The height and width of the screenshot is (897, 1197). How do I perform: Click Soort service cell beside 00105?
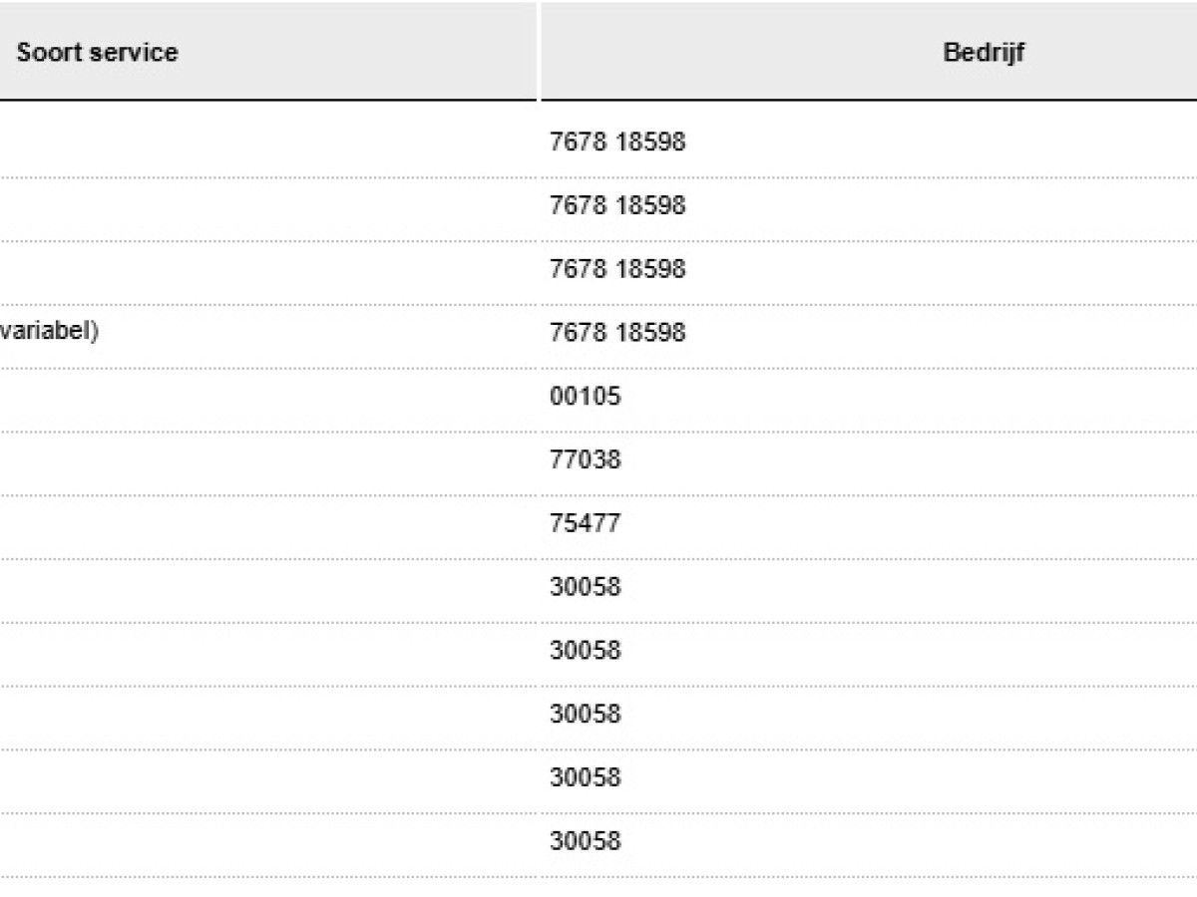pyautogui.click(x=269, y=397)
